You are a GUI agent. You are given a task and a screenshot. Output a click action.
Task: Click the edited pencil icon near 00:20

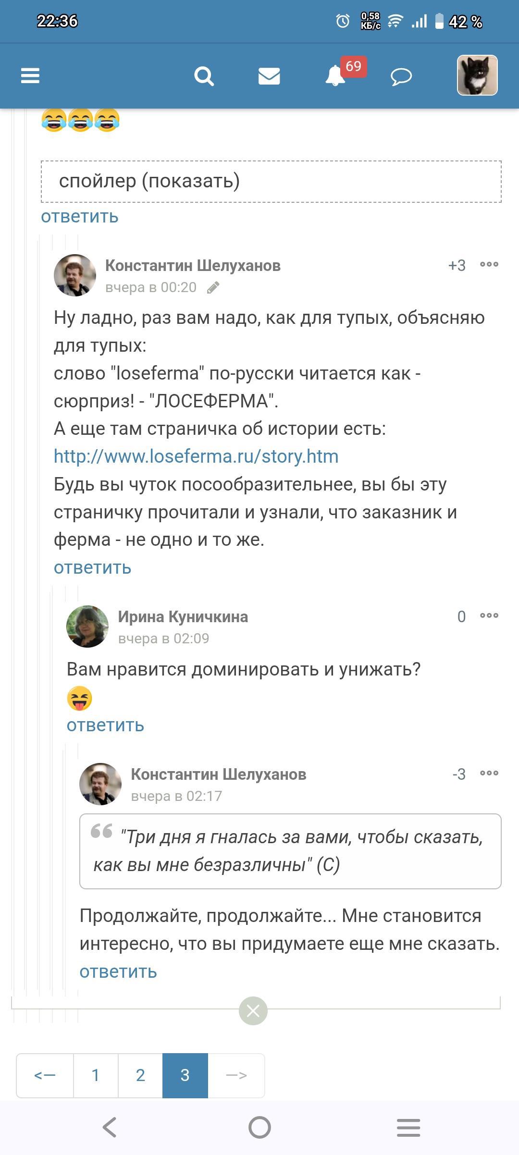click(213, 288)
